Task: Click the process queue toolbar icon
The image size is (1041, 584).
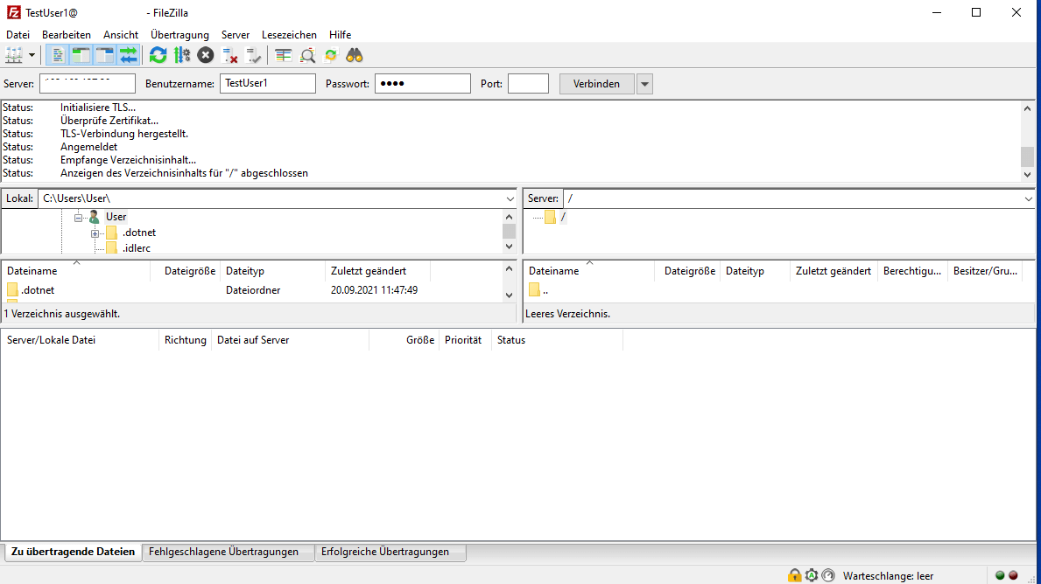Action: pyautogui.click(x=182, y=55)
